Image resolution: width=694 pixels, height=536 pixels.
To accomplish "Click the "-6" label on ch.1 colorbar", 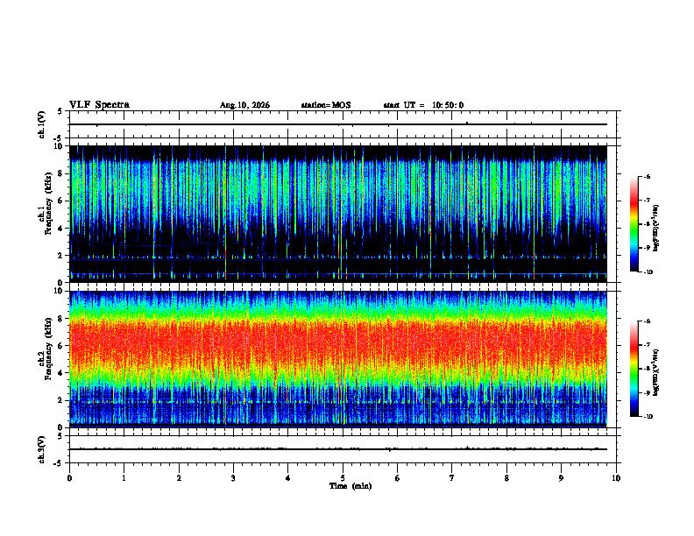I will (x=647, y=177).
